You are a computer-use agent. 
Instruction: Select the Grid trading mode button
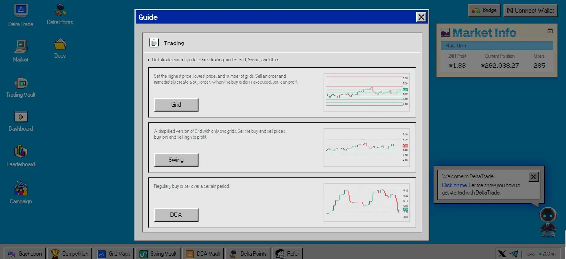pyautogui.click(x=176, y=105)
